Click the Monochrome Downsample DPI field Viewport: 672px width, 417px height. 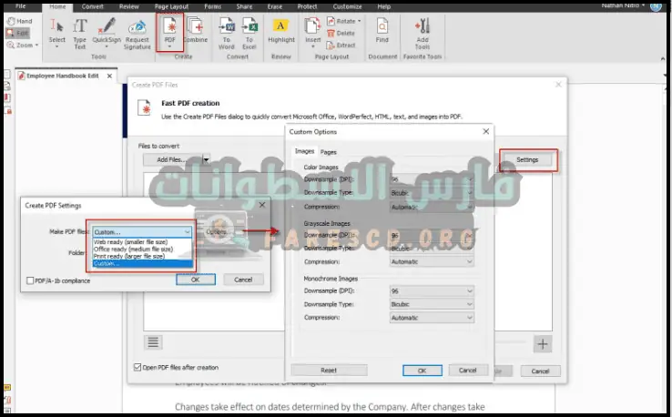pyautogui.click(x=432, y=290)
